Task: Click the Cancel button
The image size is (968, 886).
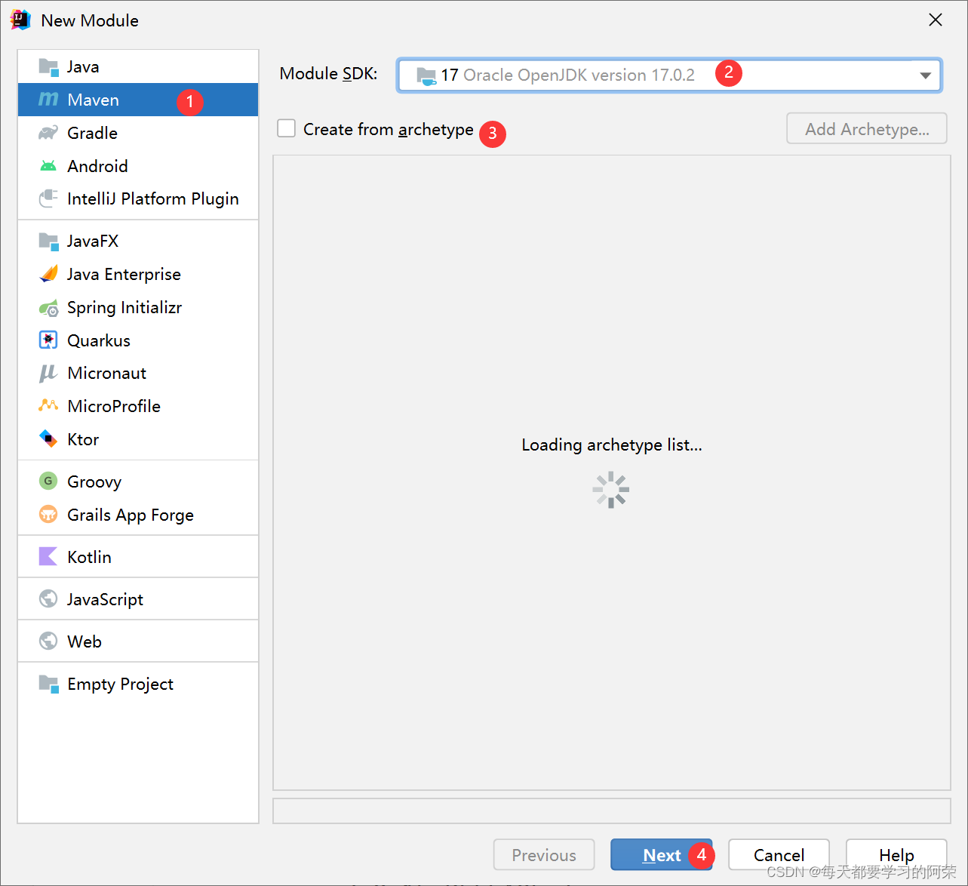Action: click(779, 855)
